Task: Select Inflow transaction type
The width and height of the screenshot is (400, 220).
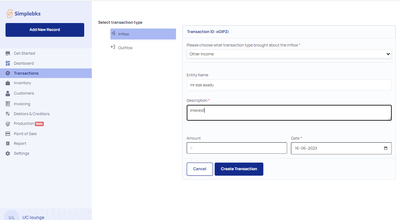Action: (x=143, y=34)
